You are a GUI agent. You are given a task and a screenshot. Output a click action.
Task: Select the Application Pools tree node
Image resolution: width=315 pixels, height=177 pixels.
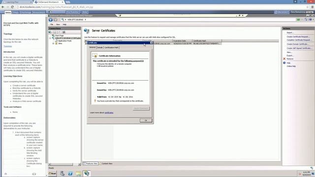(x=64, y=41)
